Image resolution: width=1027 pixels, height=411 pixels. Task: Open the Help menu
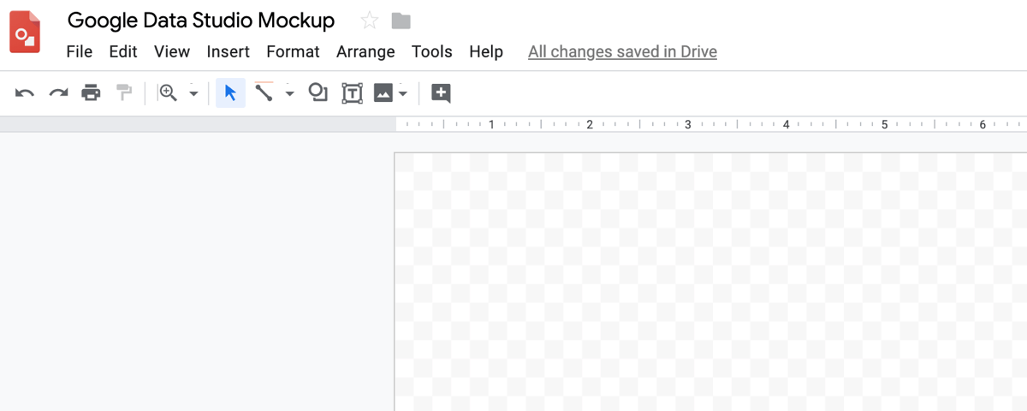pyautogui.click(x=486, y=51)
